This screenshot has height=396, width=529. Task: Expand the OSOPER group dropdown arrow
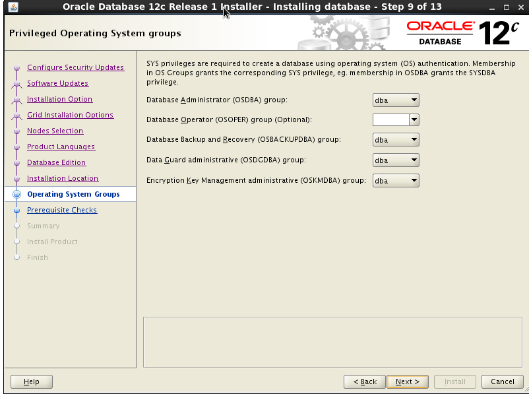[x=414, y=119]
